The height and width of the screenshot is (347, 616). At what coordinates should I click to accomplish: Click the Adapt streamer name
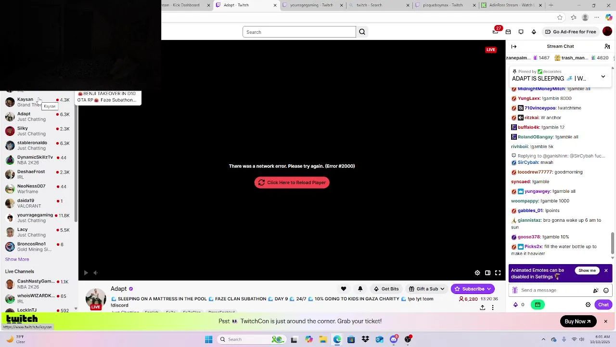point(118,289)
